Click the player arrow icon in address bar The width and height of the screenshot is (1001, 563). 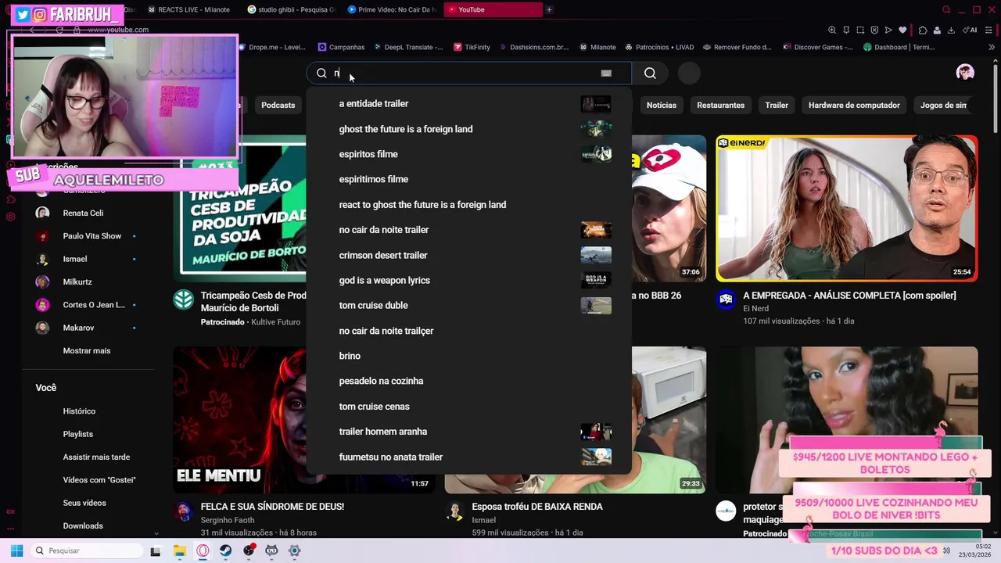coord(888,30)
